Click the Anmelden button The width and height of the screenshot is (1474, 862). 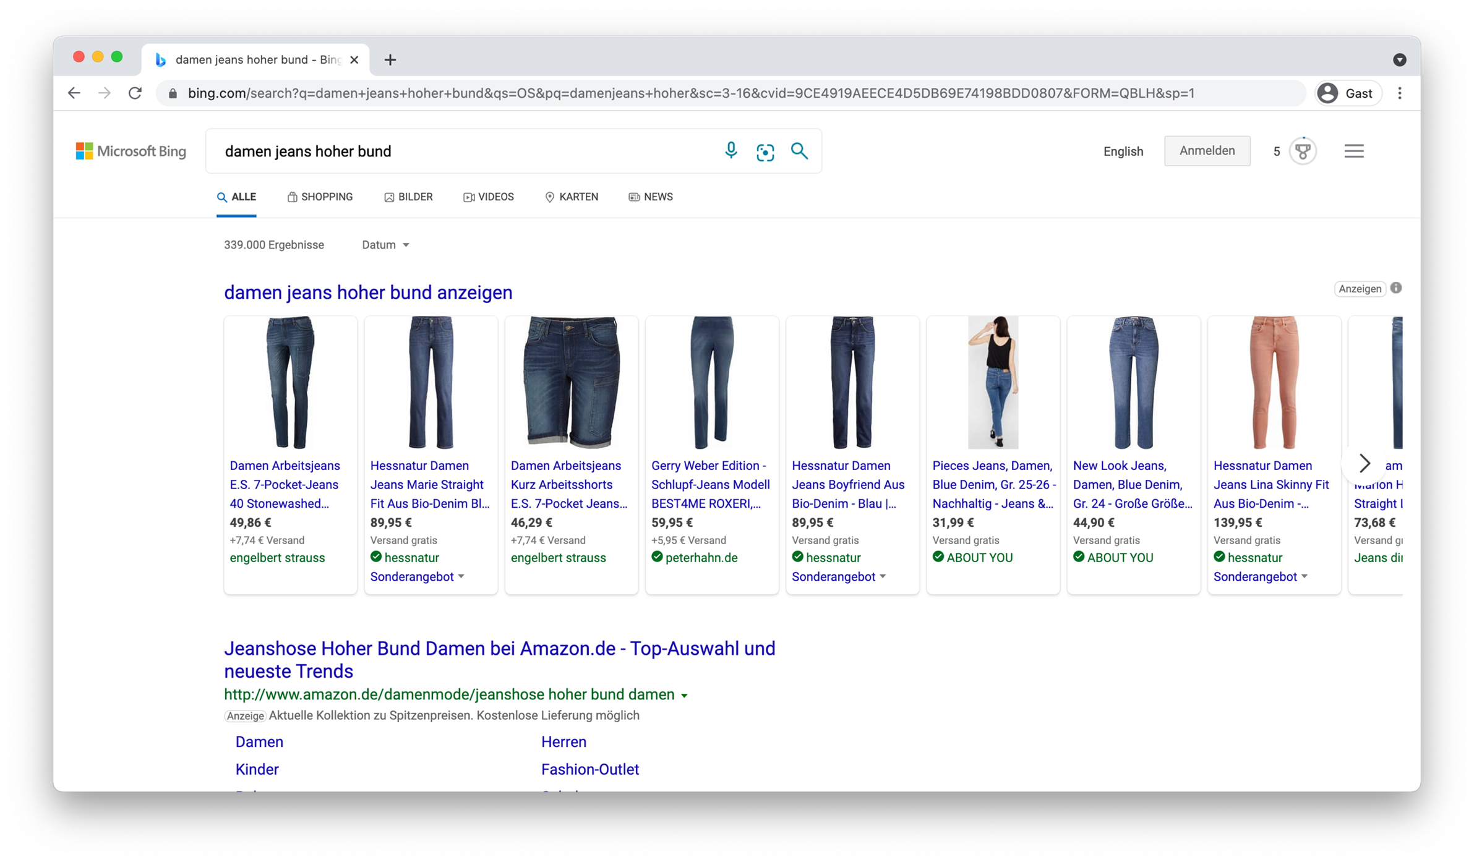tap(1207, 151)
